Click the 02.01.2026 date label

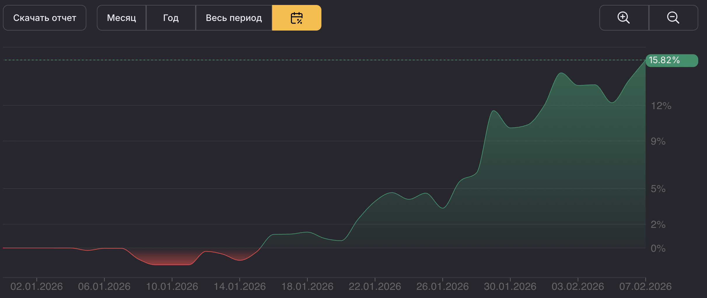coord(36,286)
